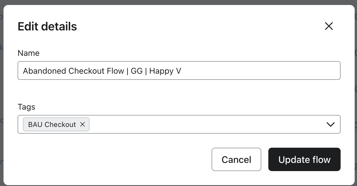357x186 pixels.
Task: Click the dimmed backdrop left of dialog
Action: (x=1, y=94)
